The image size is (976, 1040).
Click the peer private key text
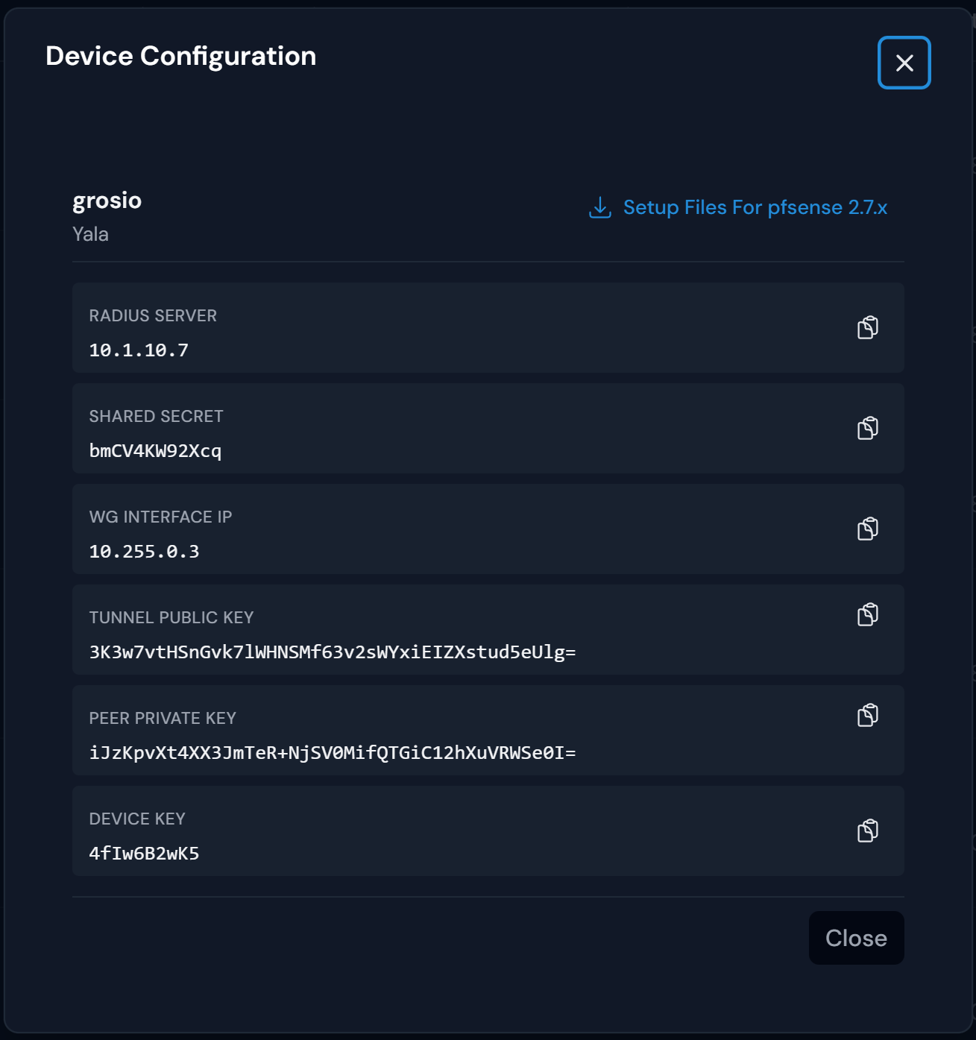click(x=333, y=752)
